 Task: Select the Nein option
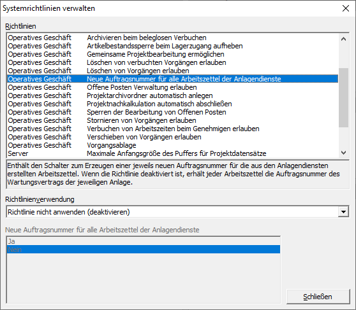point(144,250)
